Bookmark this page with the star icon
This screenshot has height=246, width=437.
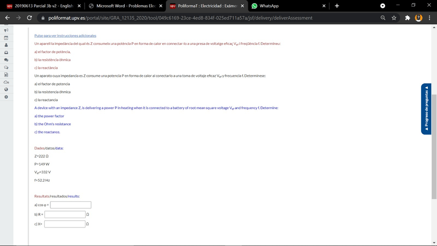pos(394,18)
